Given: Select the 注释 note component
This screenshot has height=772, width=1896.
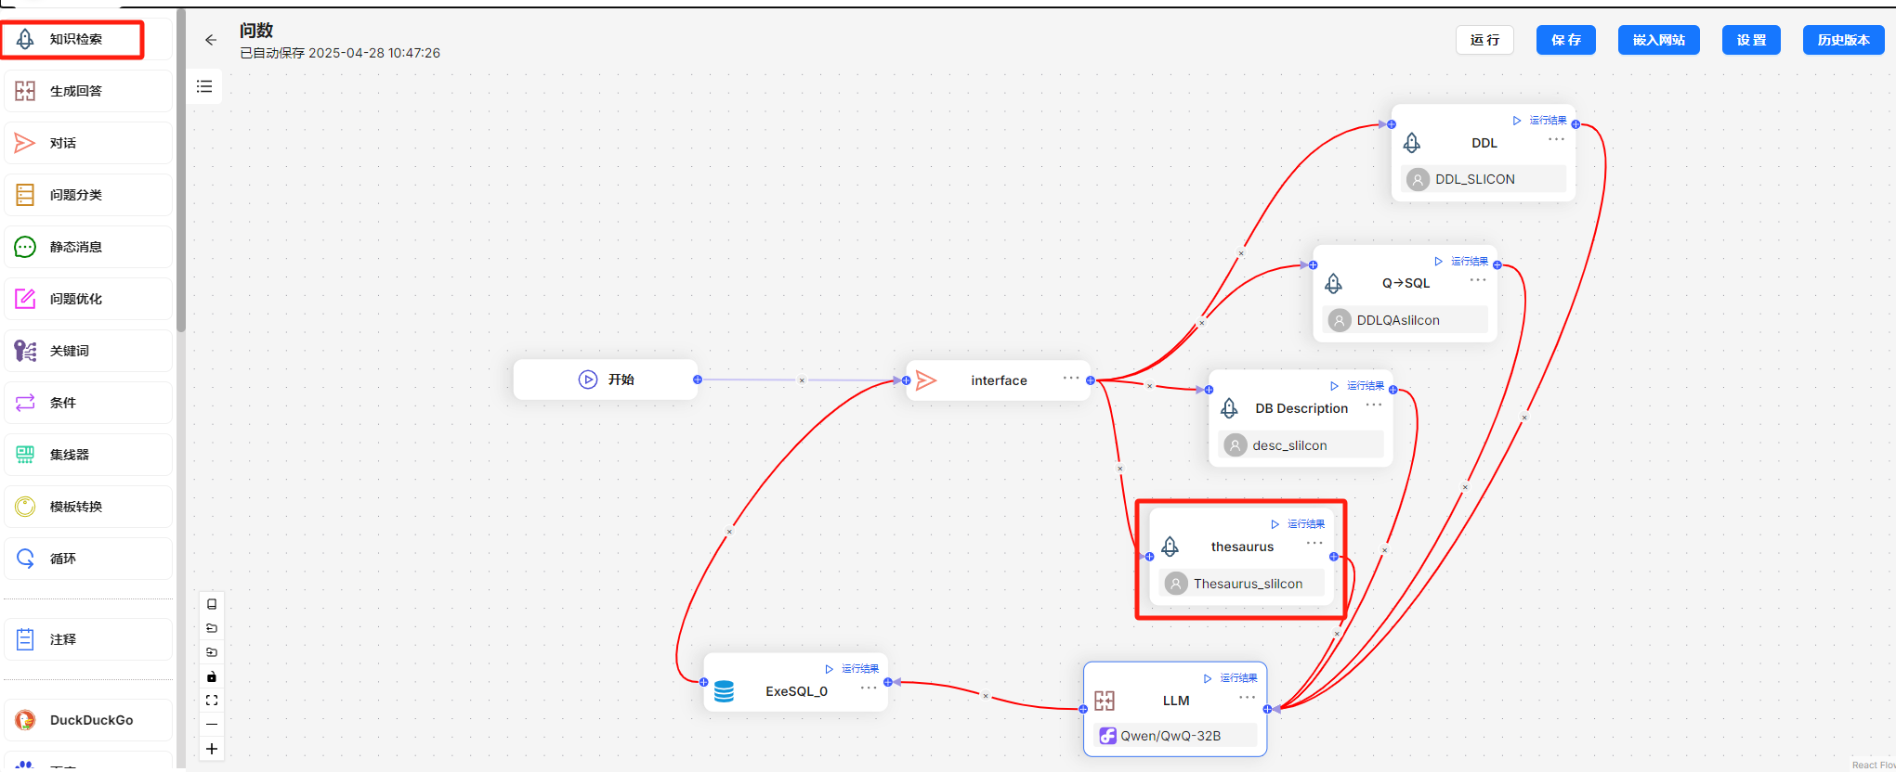Looking at the screenshot, I should pyautogui.click(x=87, y=639).
